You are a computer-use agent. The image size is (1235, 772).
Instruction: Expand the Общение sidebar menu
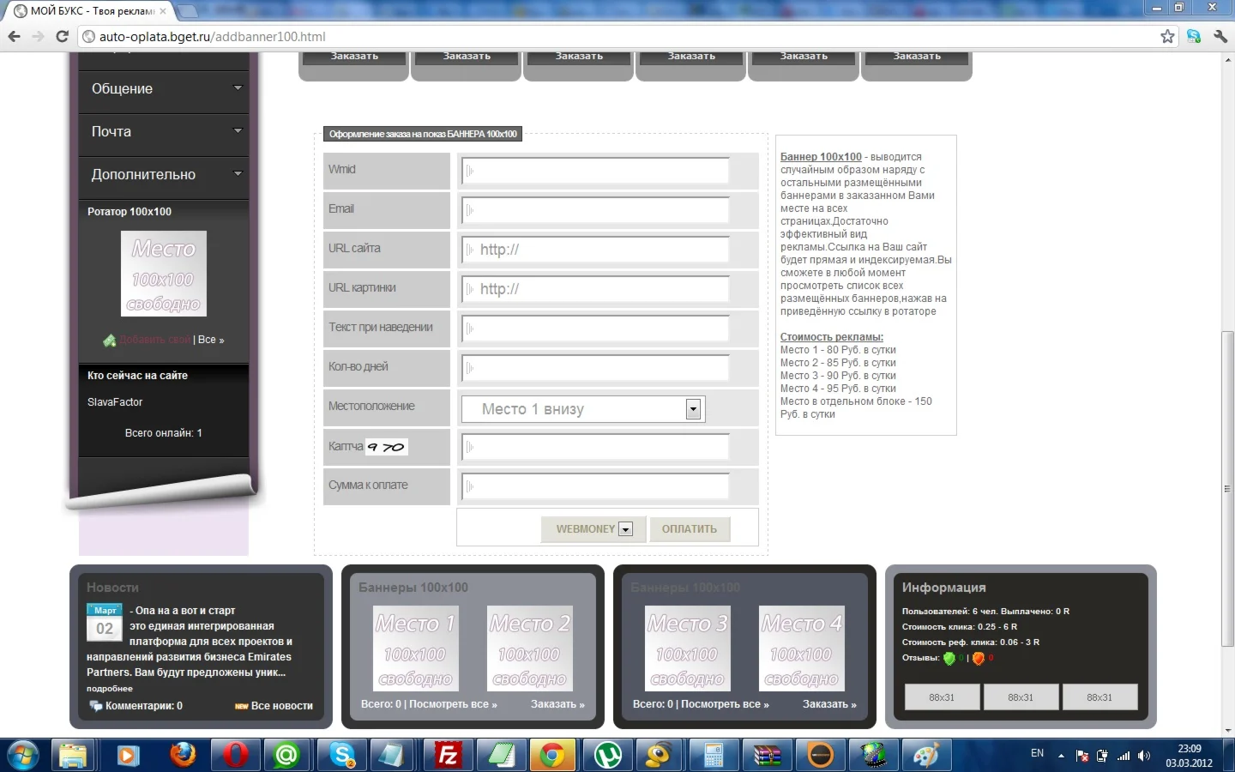[x=163, y=89]
